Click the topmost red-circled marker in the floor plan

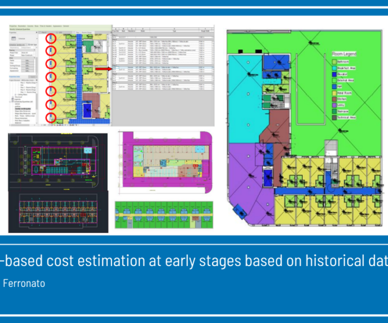click(50, 38)
